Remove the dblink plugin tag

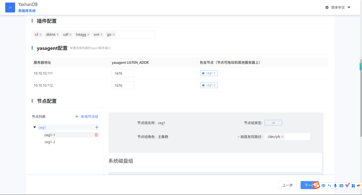(58, 35)
